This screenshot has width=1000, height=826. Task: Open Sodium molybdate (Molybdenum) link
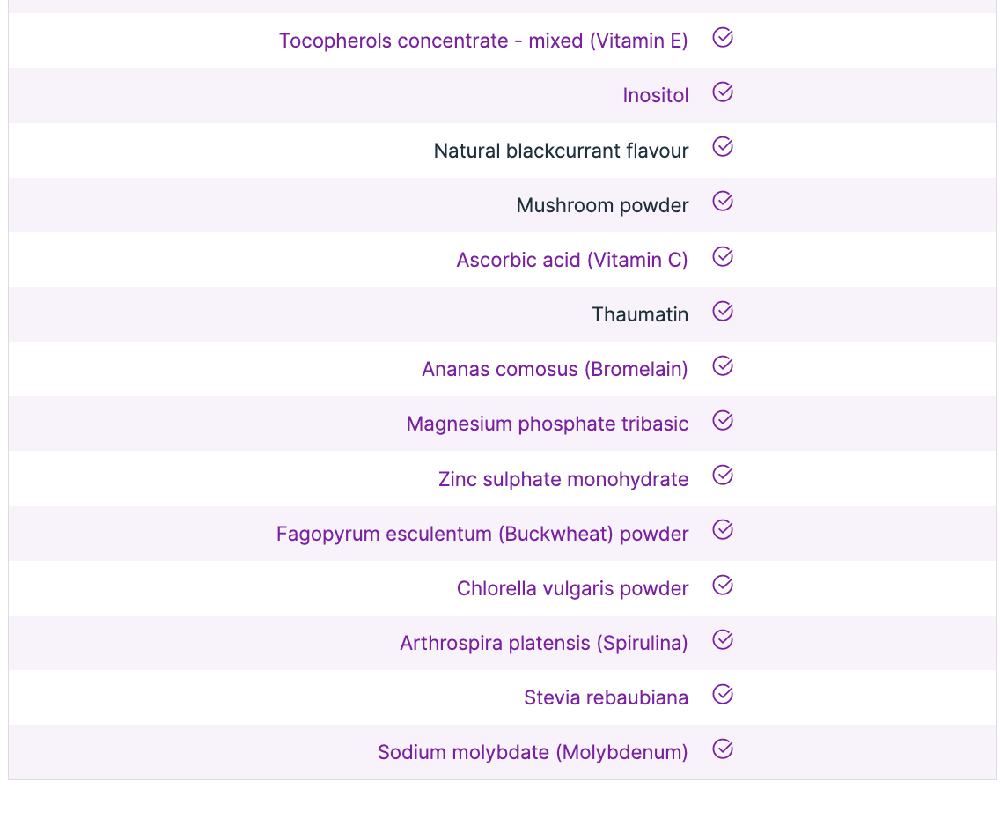pos(533,752)
